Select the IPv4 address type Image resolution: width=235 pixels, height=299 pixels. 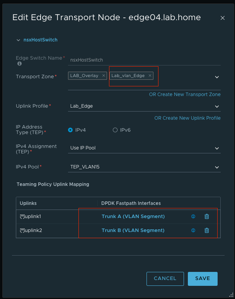70,130
